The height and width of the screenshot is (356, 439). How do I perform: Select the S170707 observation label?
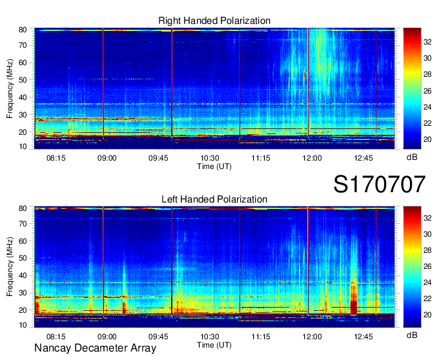coord(380,184)
